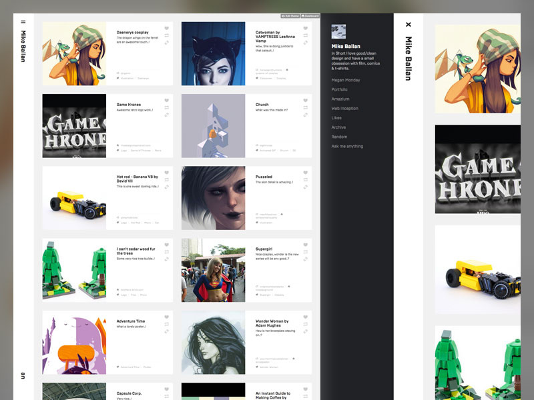Like the cedar wood trees post
Image resolution: width=534 pixels, height=400 pixels.
(166, 245)
